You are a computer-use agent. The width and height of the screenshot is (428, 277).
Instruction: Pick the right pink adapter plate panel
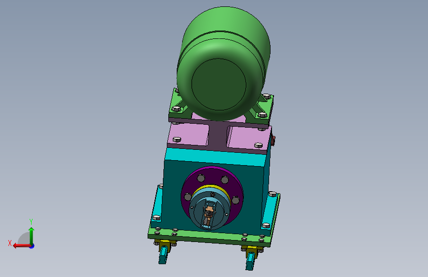coord(248,138)
